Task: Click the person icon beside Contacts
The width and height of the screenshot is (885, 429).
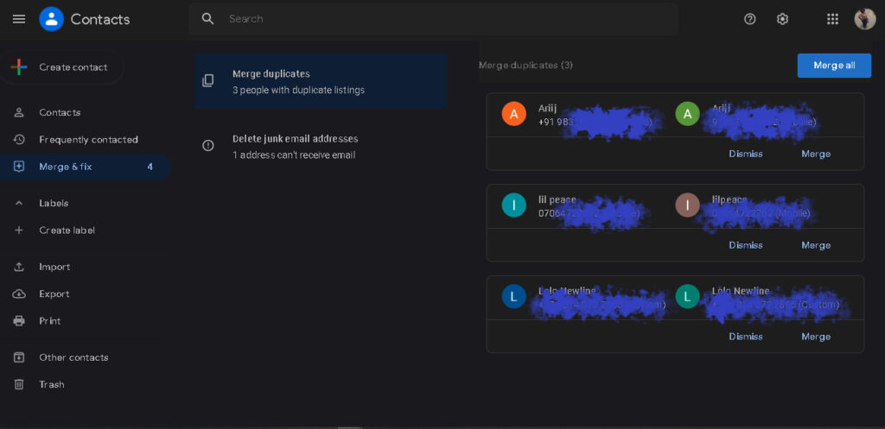Action: [x=19, y=112]
